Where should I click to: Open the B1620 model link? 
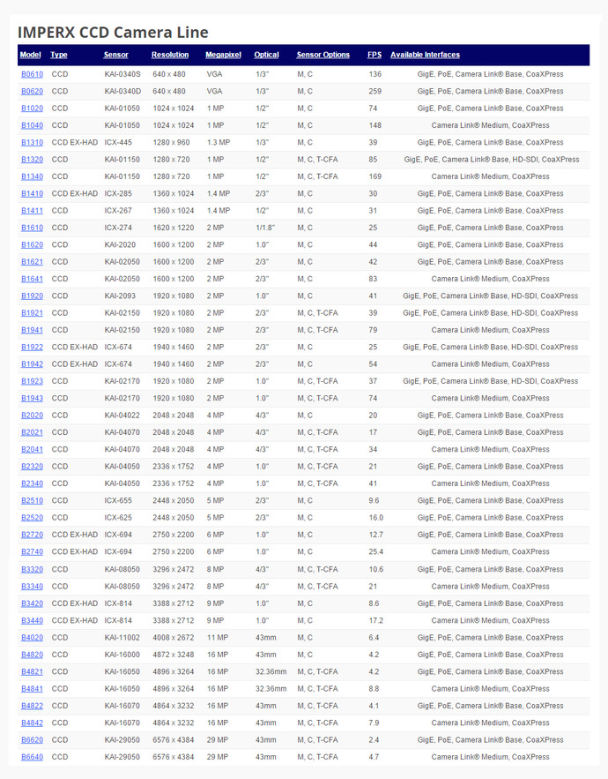pyautogui.click(x=33, y=245)
